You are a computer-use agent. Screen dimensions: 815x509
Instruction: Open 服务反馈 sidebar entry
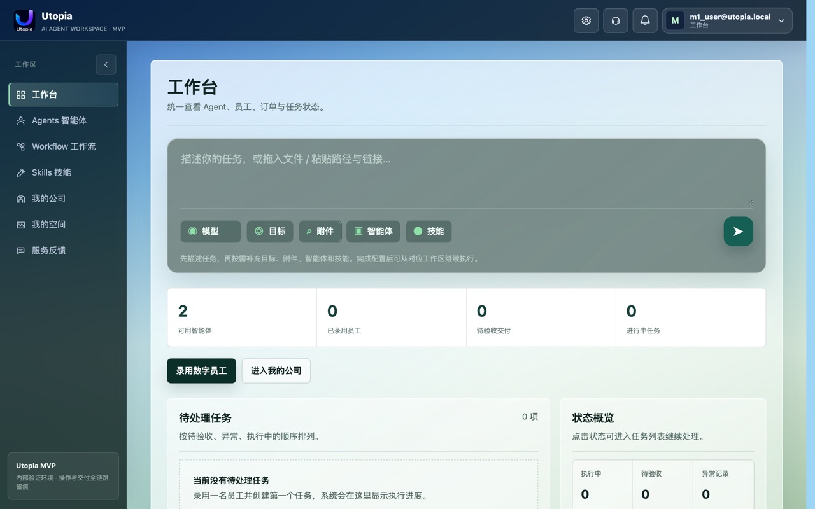pyautogui.click(x=63, y=251)
